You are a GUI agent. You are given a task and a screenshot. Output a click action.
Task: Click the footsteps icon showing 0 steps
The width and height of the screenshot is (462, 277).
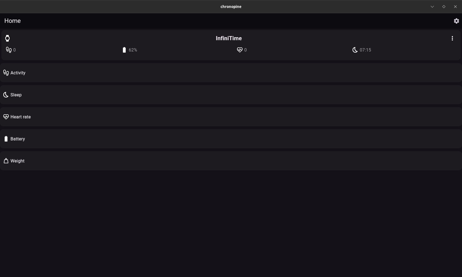9,50
